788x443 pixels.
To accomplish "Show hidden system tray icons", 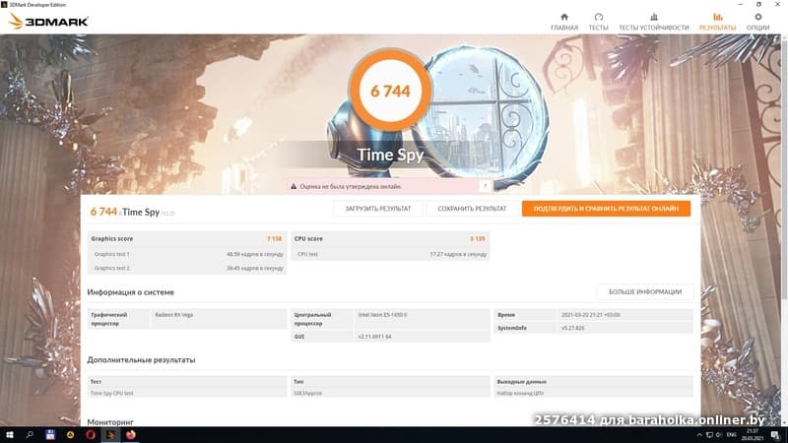I will [699, 435].
